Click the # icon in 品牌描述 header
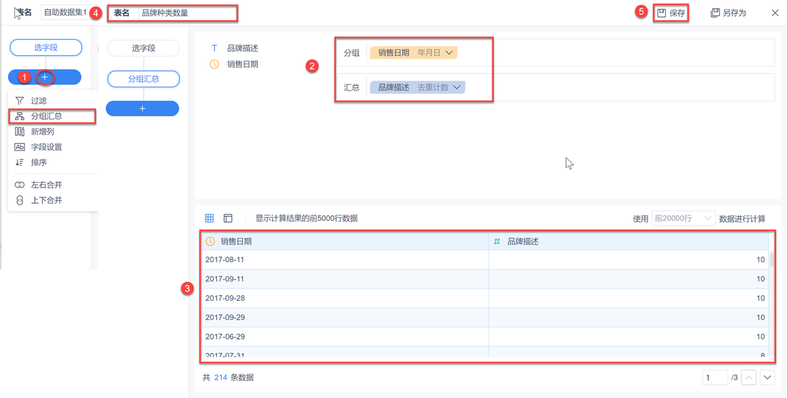This screenshot has height=398, width=788. 497,241
